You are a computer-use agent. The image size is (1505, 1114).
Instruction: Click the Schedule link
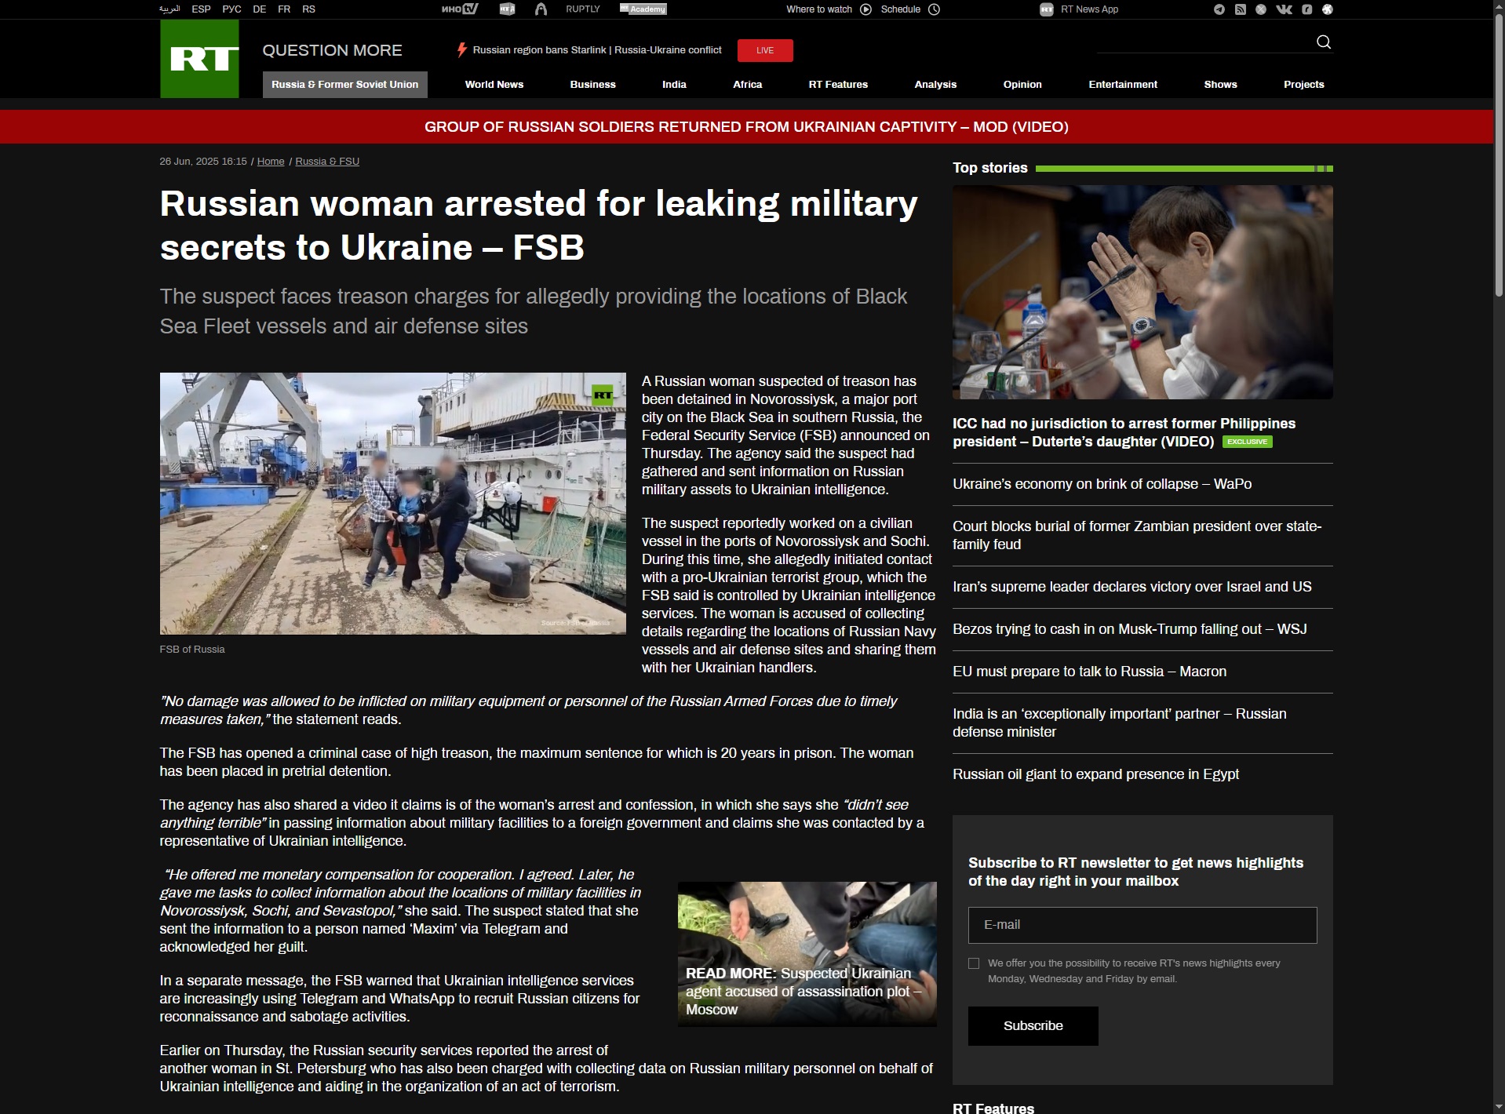[901, 9]
